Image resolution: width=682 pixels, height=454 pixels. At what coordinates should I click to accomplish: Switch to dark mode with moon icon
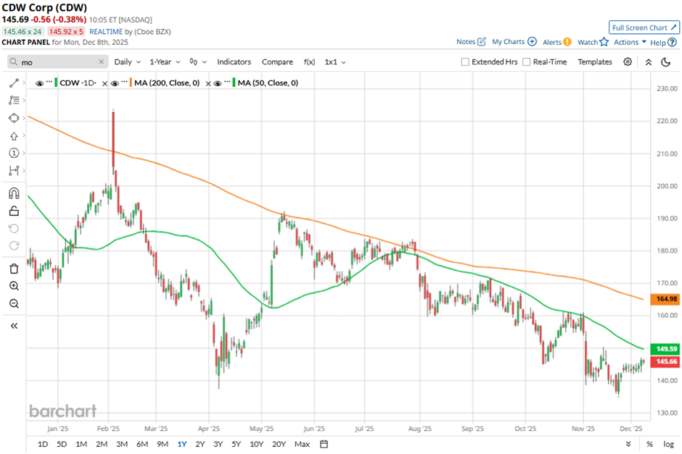pyautogui.click(x=666, y=62)
